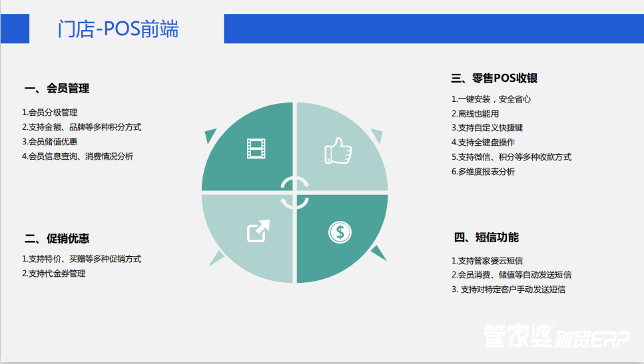Click the line '6.多维度报表分析'
Screen dimensions: 644x364
tap(483, 172)
